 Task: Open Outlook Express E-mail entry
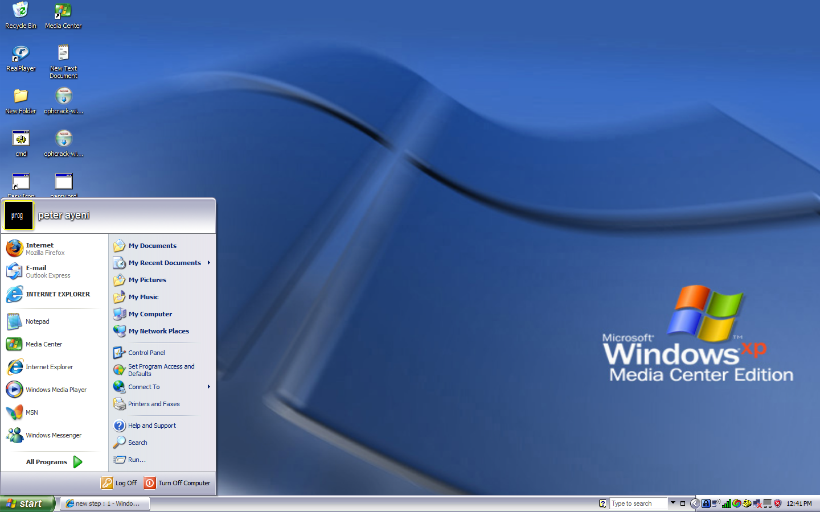pyautogui.click(x=55, y=271)
